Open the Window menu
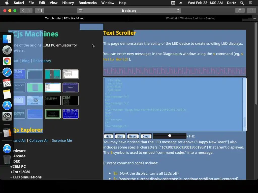 108,3
